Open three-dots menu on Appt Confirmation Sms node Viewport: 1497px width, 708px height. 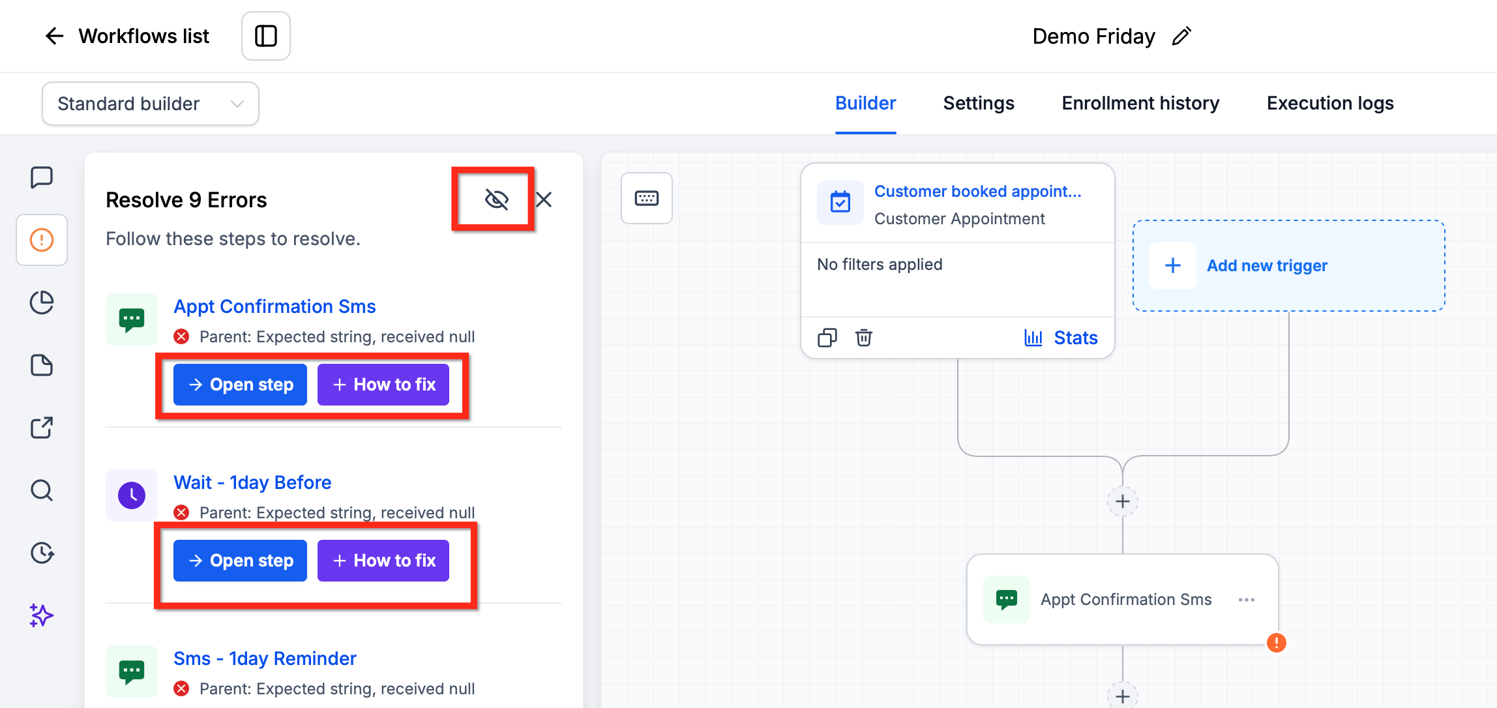pyautogui.click(x=1247, y=600)
